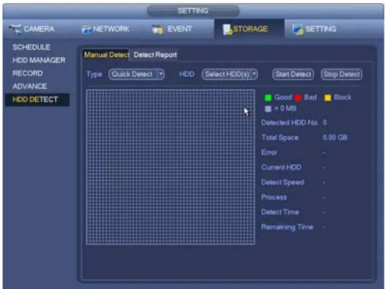Click the Detect Time label
The width and height of the screenshot is (385, 289).
(280, 212)
